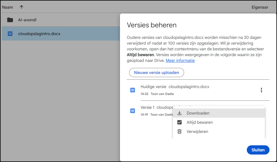
Task: Click the download arrow icon in context menu
Action: pos(179,113)
